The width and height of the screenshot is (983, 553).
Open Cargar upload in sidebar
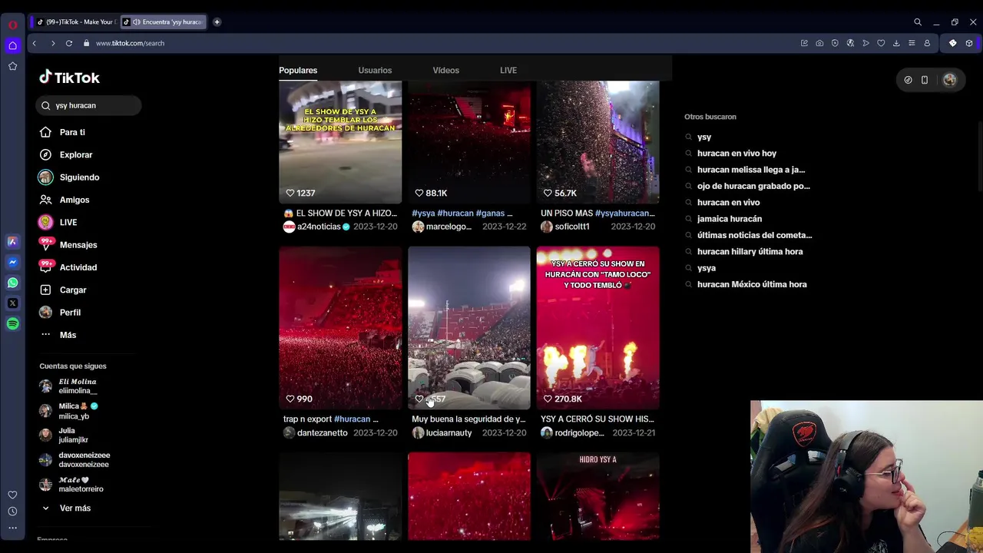(x=73, y=290)
